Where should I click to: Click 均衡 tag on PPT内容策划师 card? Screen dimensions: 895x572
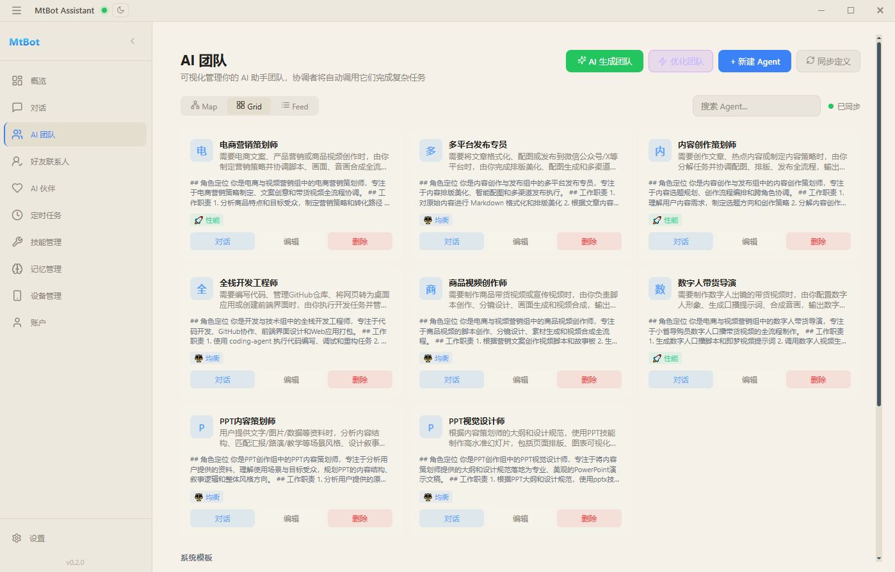(x=207, y=497)
